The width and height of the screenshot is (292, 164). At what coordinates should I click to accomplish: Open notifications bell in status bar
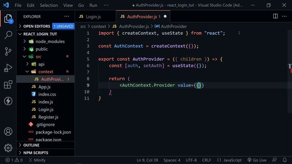(285, 160)
